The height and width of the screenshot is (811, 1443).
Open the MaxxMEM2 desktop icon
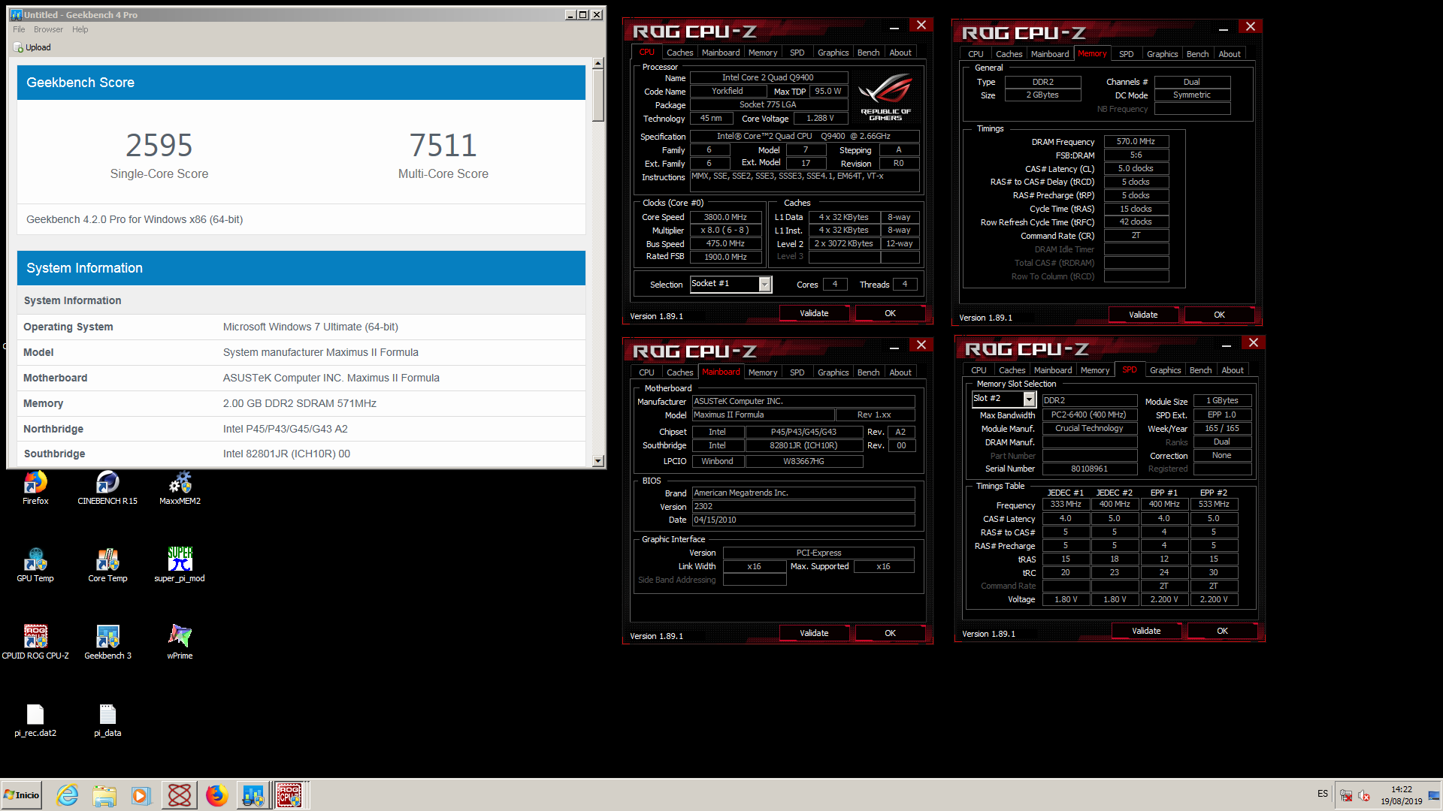(x=180, y=488)
